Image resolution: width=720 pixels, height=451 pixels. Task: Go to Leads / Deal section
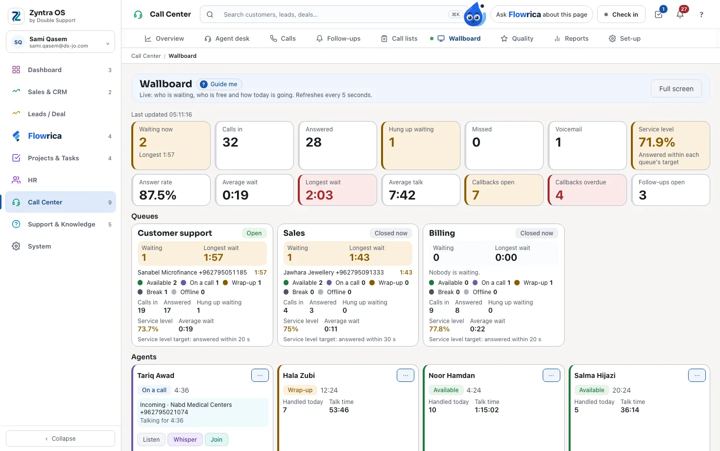coord(61,114)
